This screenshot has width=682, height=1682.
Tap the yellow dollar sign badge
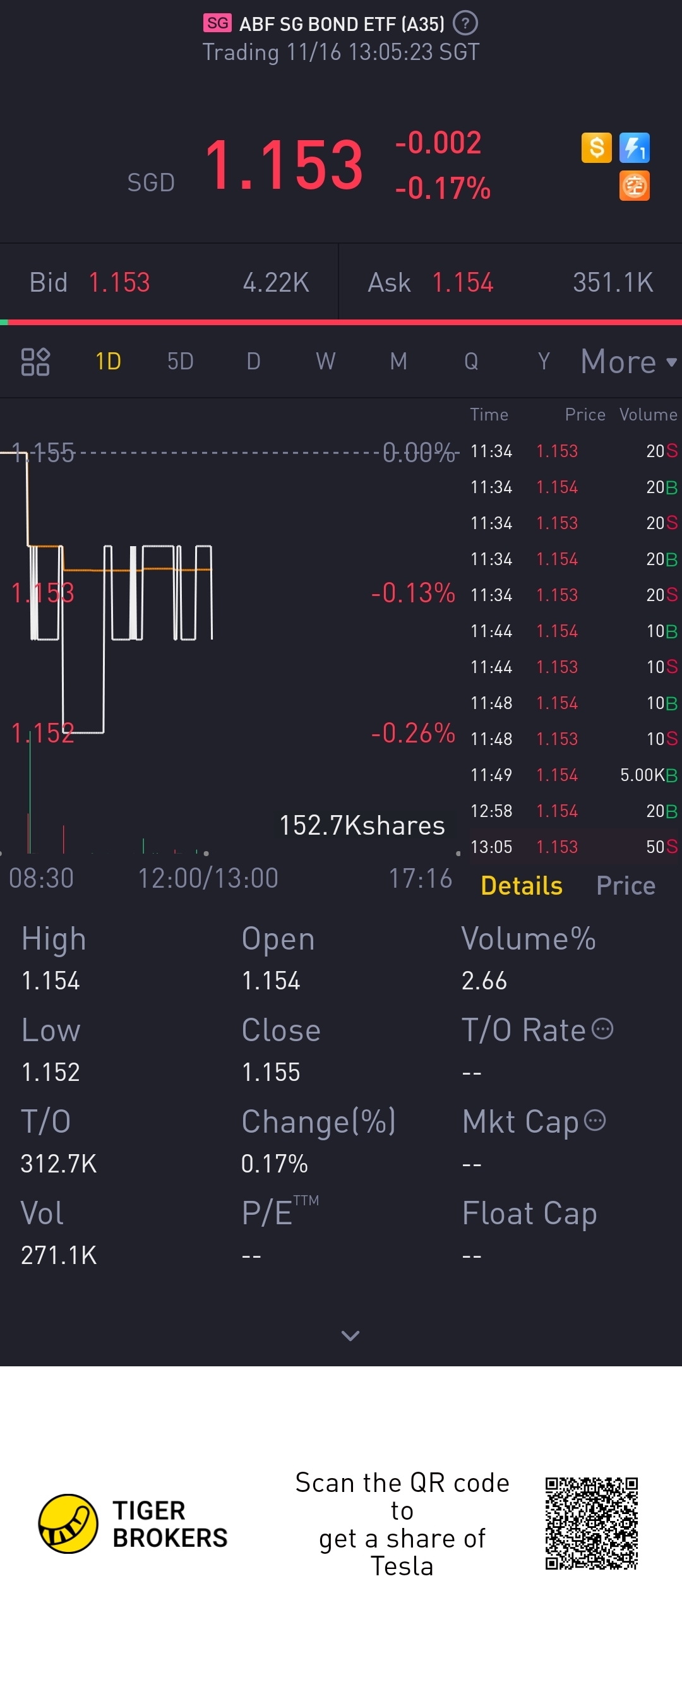pyautogui.click(x=596, y=148)
